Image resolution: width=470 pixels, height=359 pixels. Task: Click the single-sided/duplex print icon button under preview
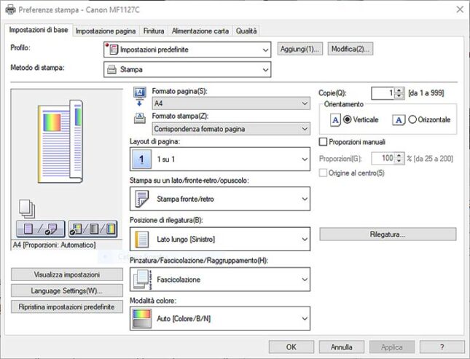point(39,229)
